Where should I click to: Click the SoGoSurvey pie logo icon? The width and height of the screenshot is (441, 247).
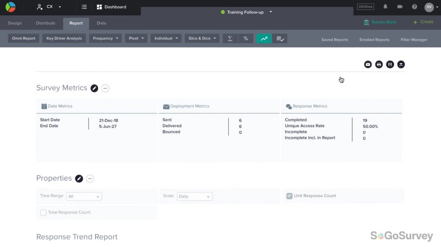(10, 7)
